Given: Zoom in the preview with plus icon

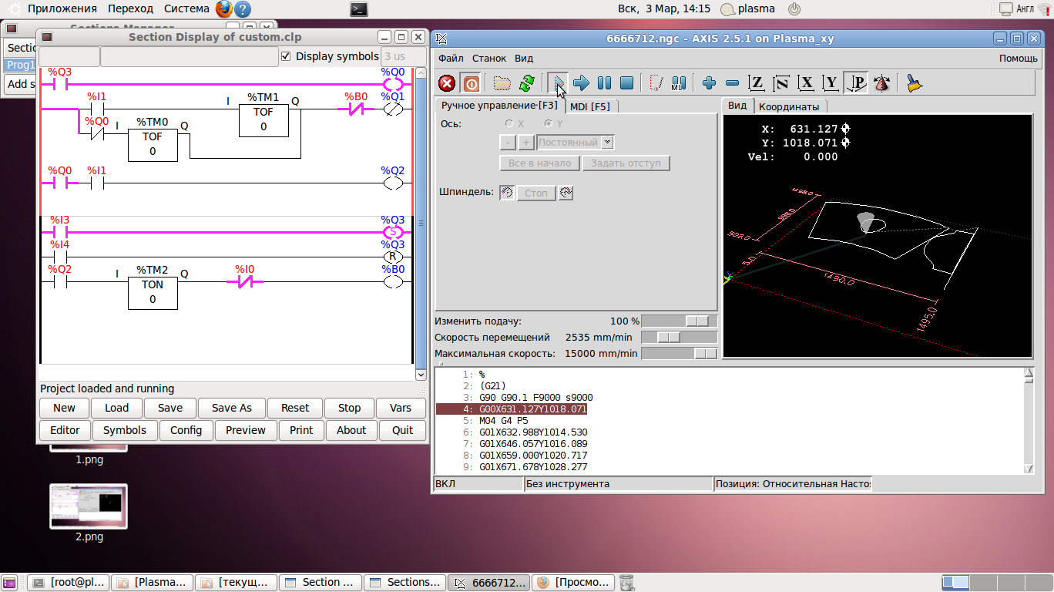Looking at the screenshot, I should coord(709,83).
